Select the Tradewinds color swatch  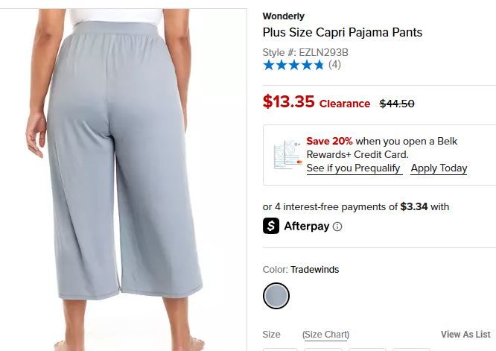click(276, 296)
